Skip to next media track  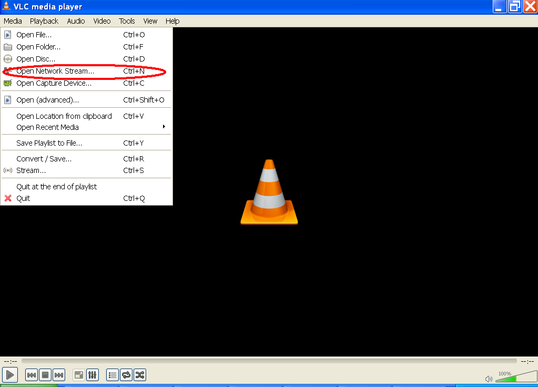59,375
